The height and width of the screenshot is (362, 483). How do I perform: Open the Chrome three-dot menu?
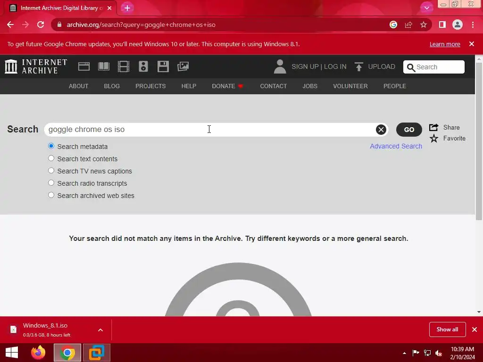point(473,25)
